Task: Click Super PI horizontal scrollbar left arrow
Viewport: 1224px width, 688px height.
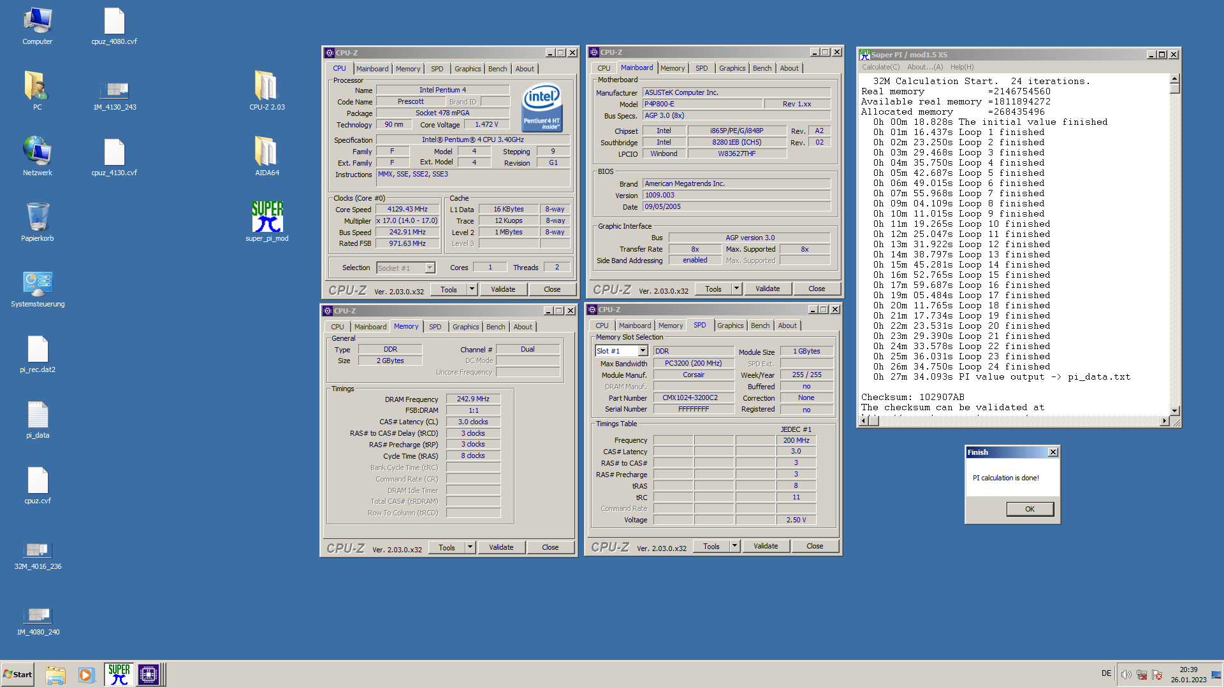Action: point(864,421)
